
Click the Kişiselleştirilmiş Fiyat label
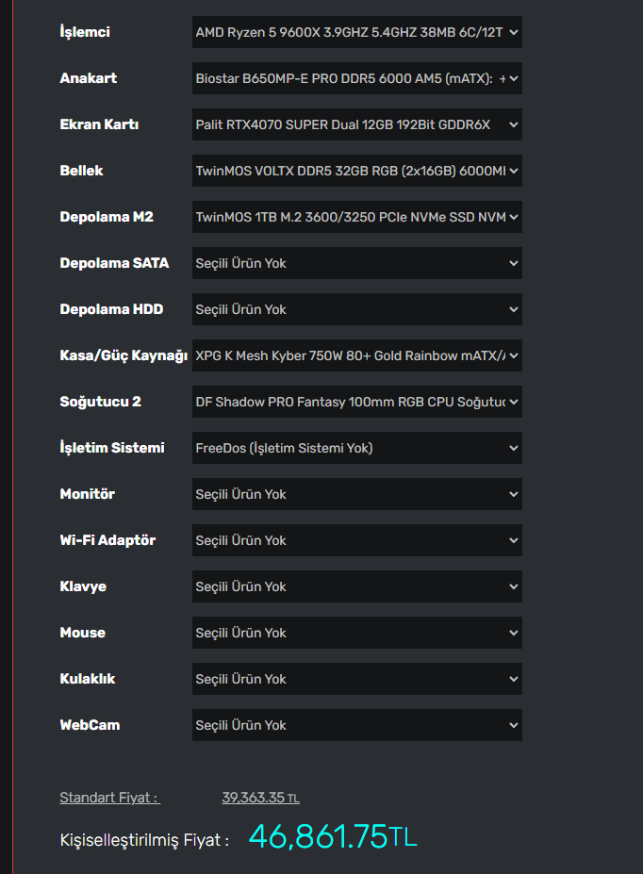[x=144, y=839]
